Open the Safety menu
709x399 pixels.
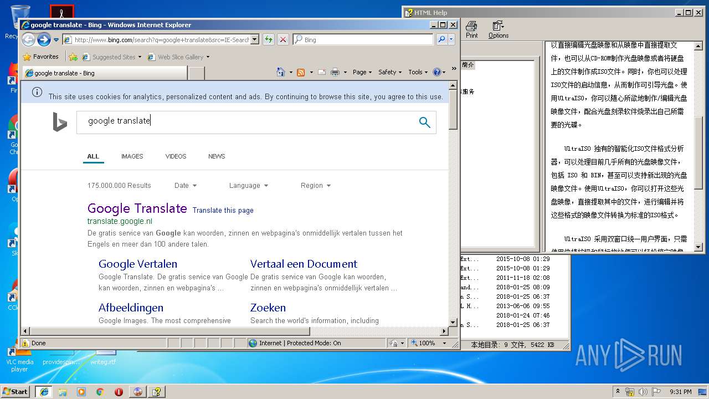(390, 72)
